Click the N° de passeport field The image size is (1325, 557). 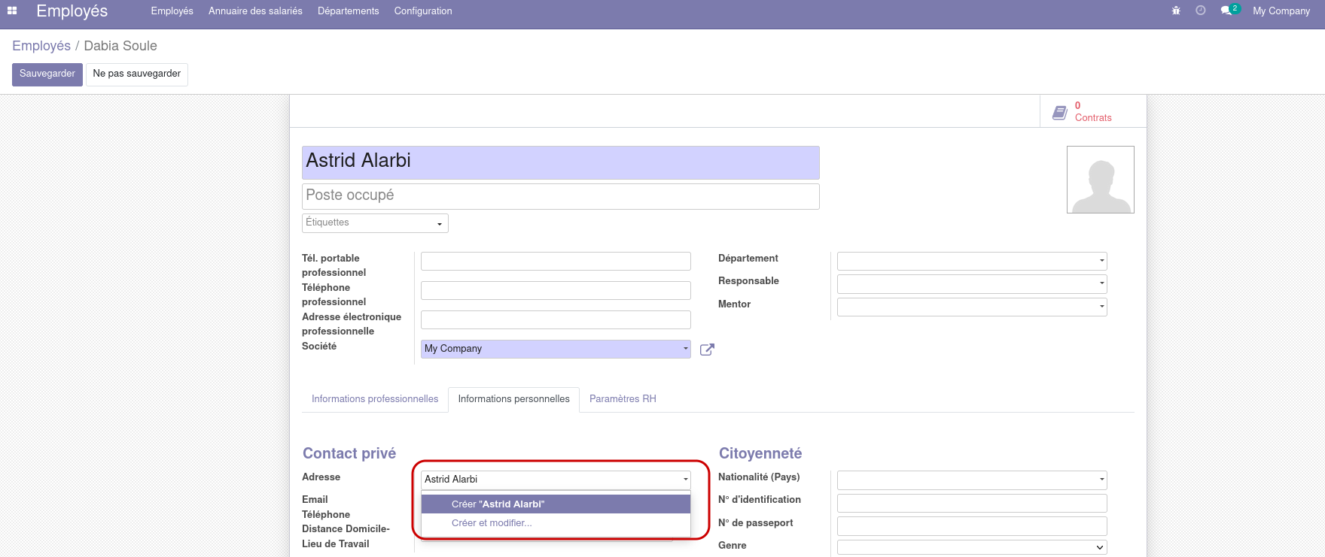tap(972, 526)
